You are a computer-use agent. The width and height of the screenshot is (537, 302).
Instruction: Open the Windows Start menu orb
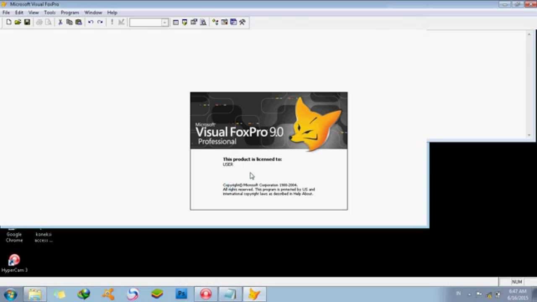pyautogui.click(x=10, y=294)
